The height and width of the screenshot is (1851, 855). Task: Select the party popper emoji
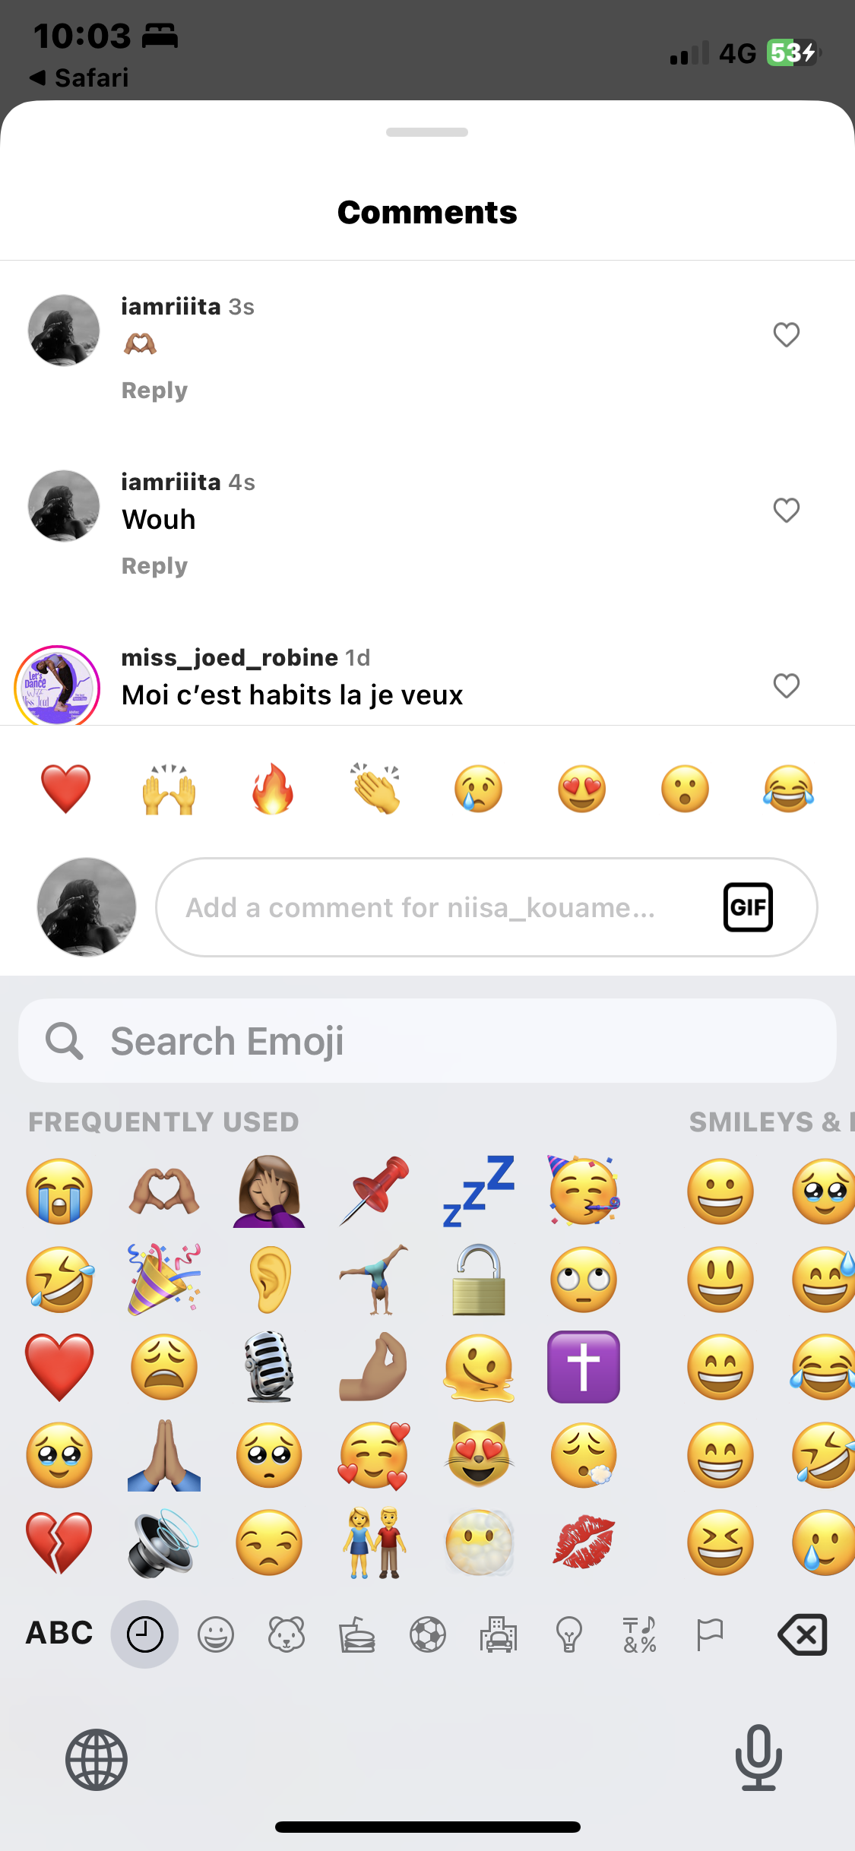(164, 1280)
